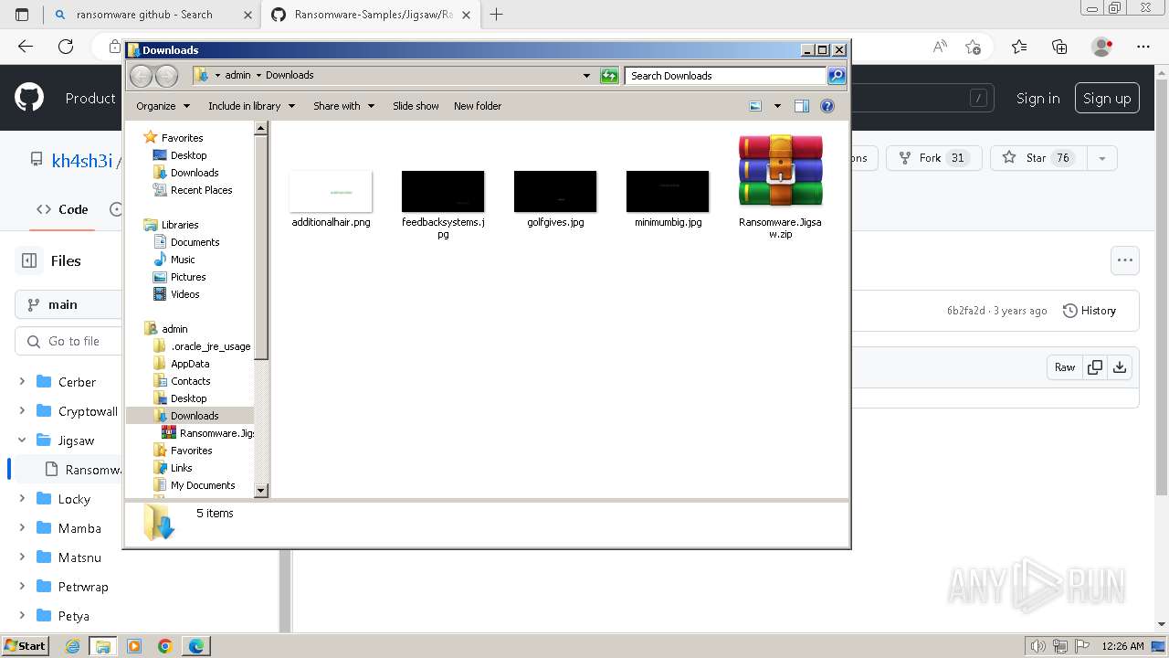
Task: Add page to favorites star icon
Action: pyautogui.click(x=973, y=47)
